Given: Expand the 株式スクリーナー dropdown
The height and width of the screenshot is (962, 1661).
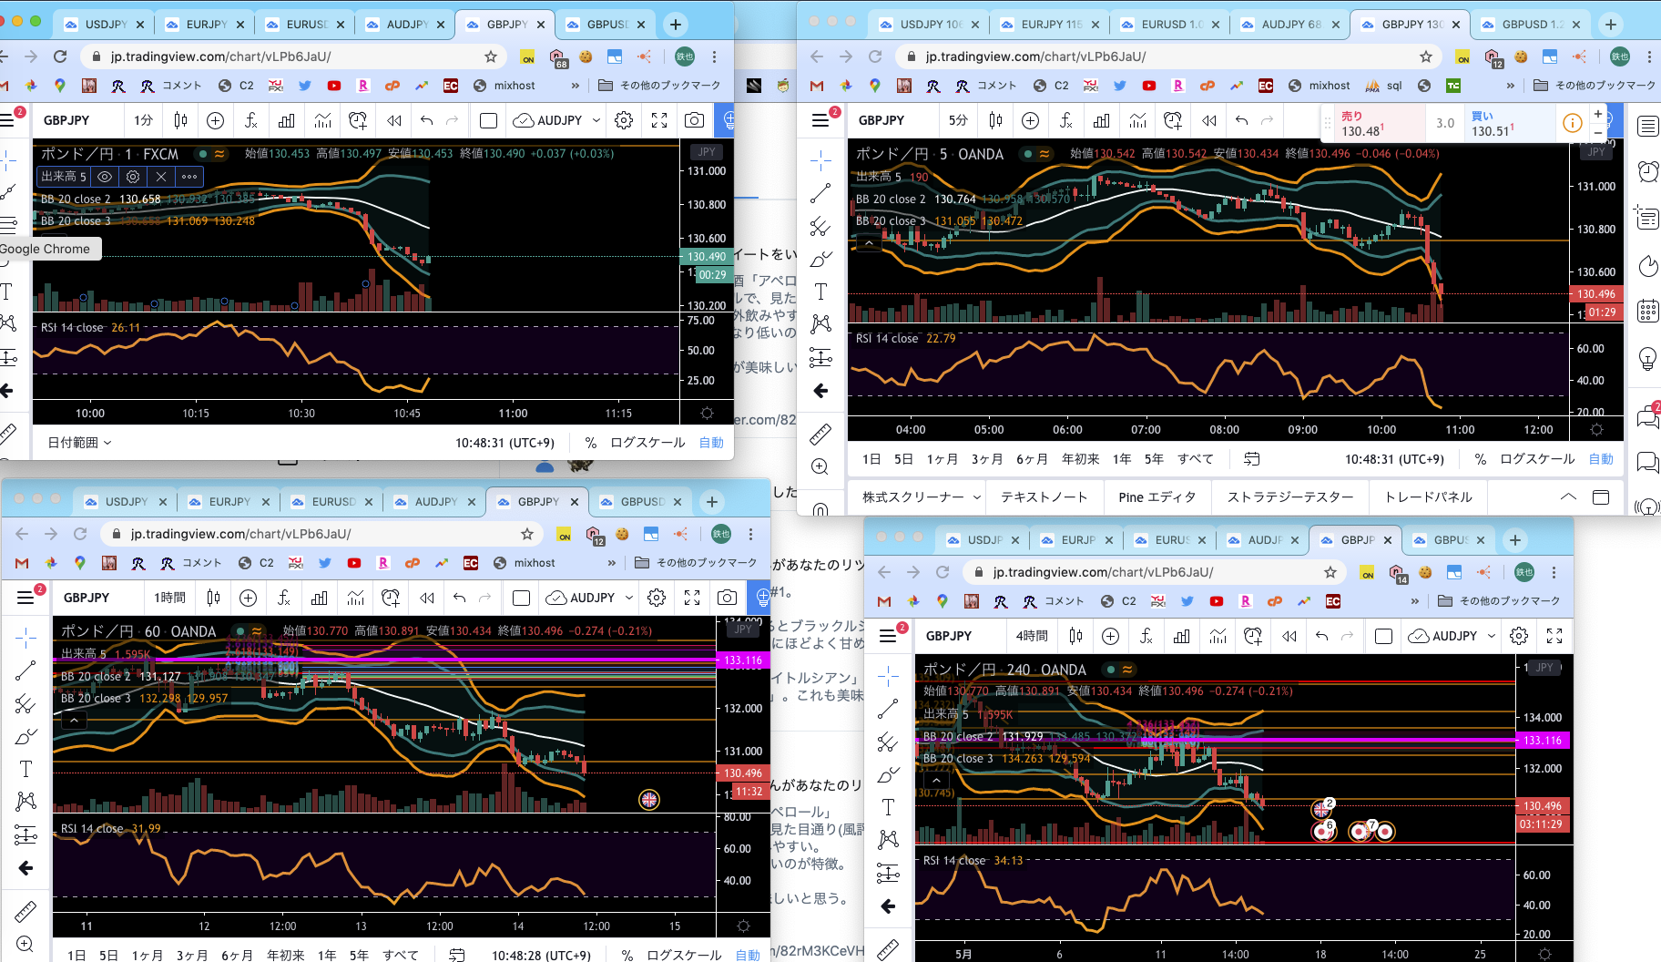Looking at the screenshot, I should click(922, 497).
